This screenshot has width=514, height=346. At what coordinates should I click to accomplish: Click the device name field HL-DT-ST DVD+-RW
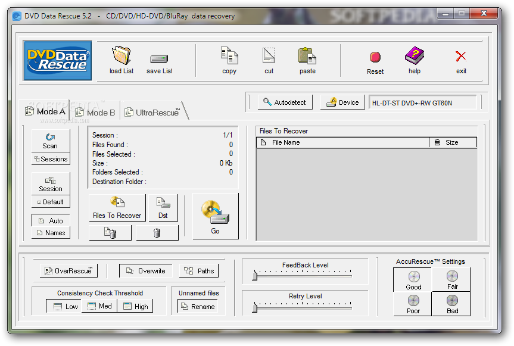pyautogui.click(x=422, y=102)
